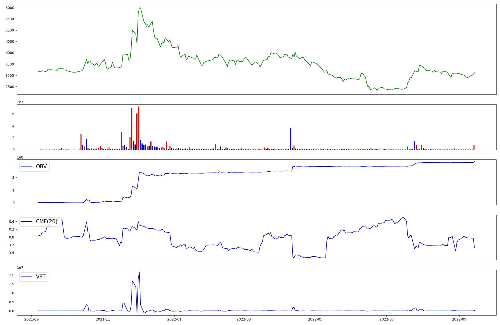Click the 2022-07 x-axis date label

tap(386, 319)
